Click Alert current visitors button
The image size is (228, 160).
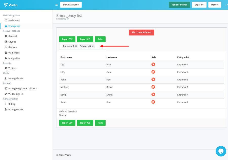coord(141,32)
